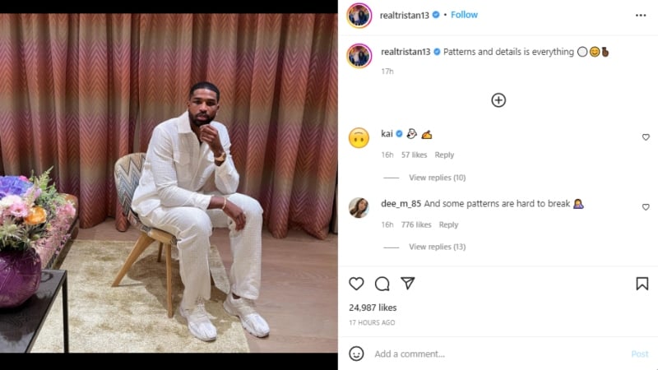Open realtristan13 profile picture in header
Viewport: 658px width, 370px height.
coord(359,15)
